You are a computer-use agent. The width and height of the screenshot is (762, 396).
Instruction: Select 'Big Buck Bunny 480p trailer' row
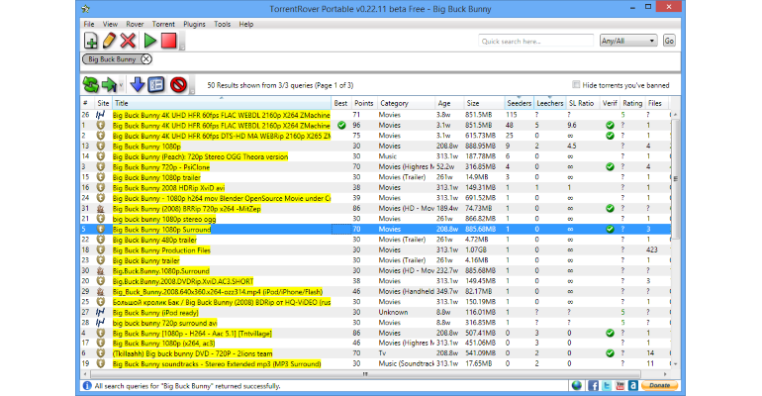click(x=376, y=240)
